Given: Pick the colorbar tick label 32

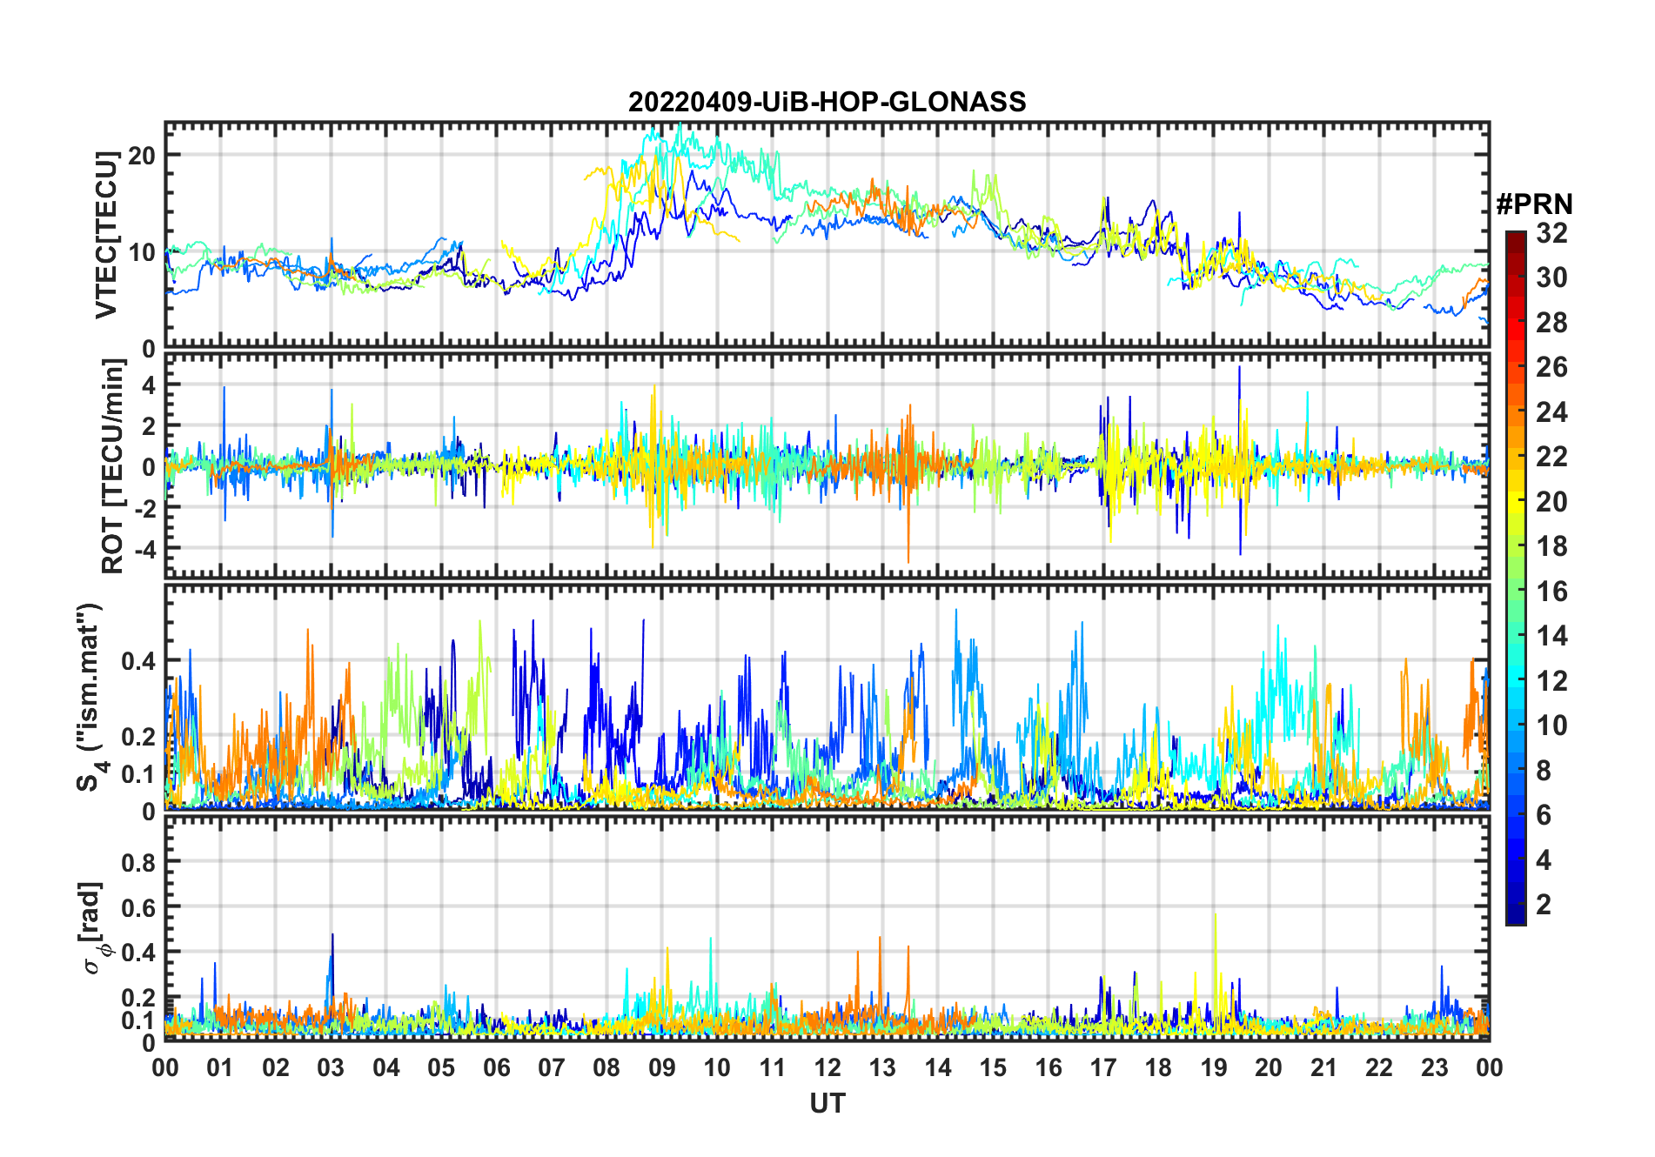Looking at the screenshot, I should 1551,233.
